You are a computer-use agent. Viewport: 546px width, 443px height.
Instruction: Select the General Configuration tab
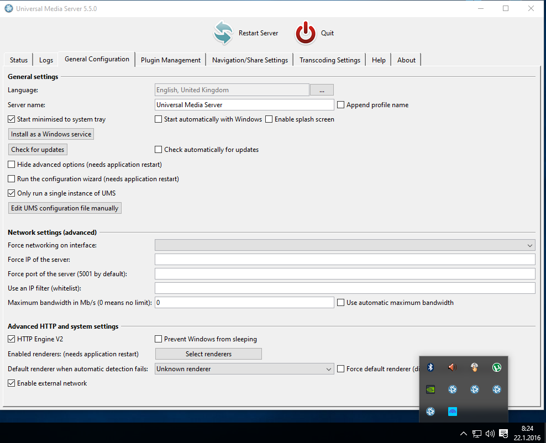[x=97, y=59]
